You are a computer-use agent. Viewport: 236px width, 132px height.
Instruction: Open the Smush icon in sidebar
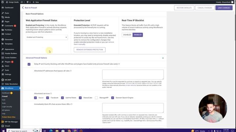3,126
